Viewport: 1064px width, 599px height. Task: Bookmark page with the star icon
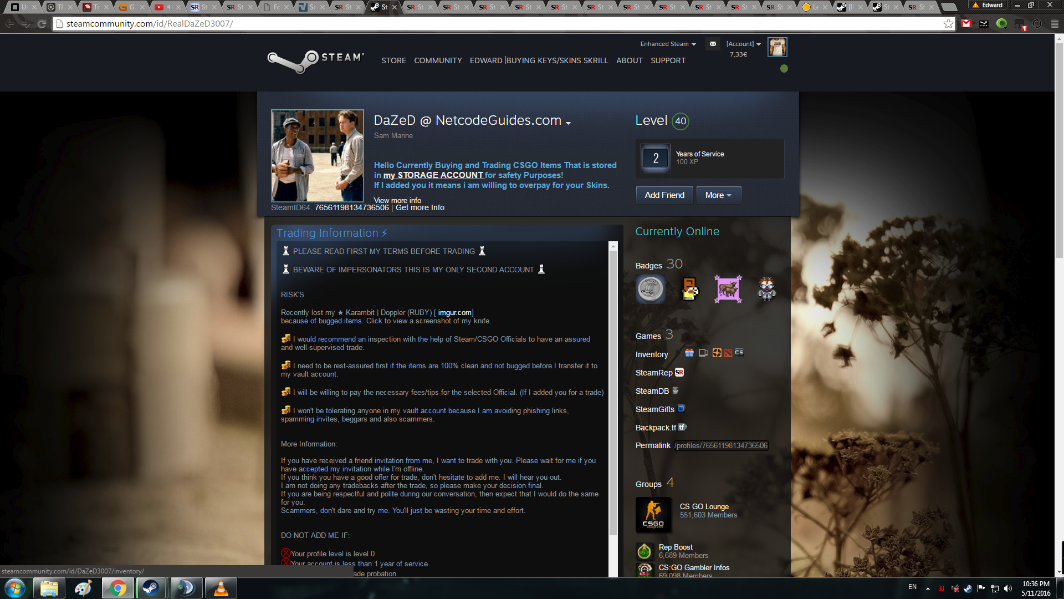coord(948,24)
